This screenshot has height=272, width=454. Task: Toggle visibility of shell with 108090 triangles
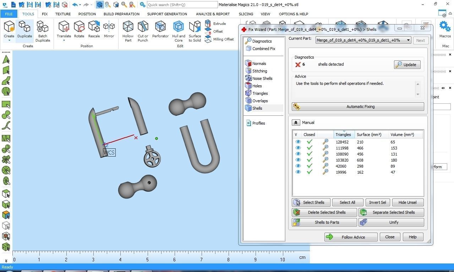[298, 154]
